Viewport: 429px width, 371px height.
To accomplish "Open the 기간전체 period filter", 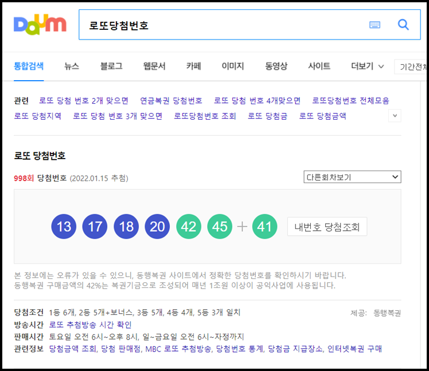I will 411,66.
